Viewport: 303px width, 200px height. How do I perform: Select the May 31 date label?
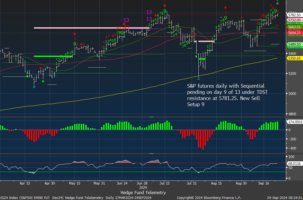tap(99, 183)
